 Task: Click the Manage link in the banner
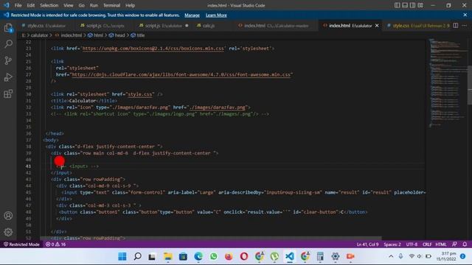coord(192,15)
